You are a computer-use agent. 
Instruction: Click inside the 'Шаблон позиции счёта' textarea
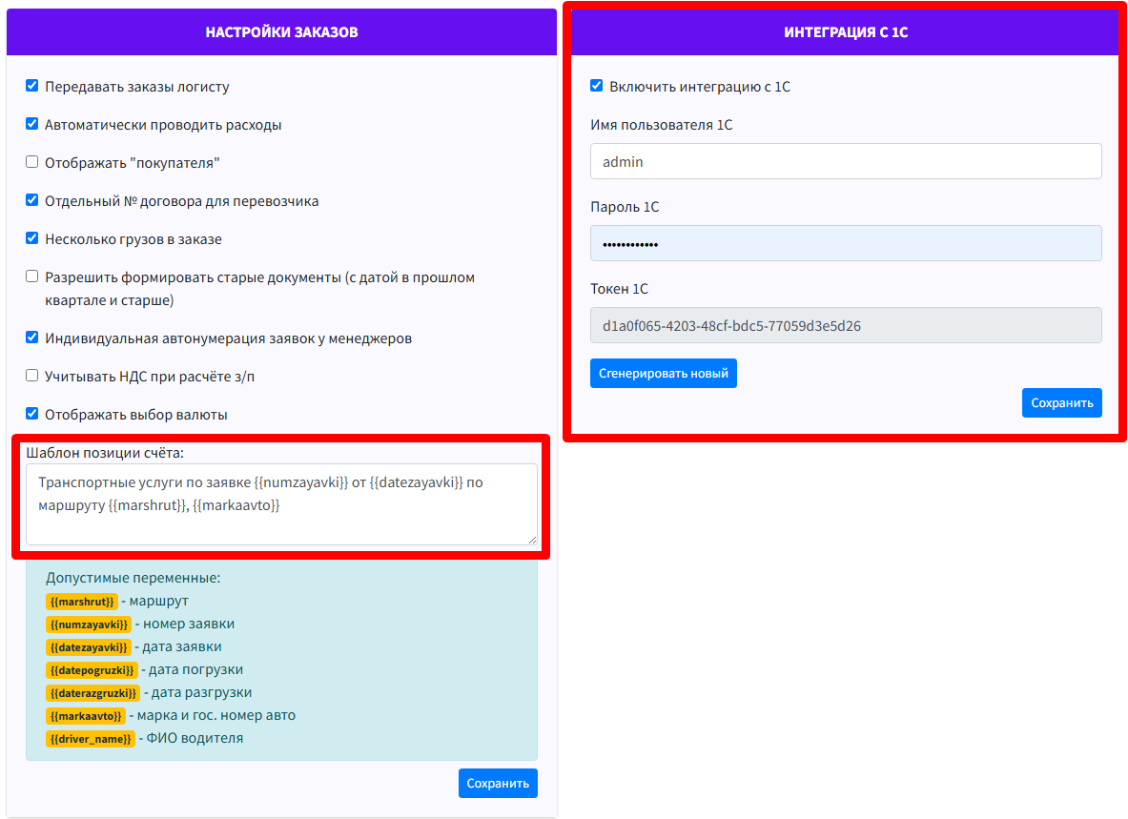click(281, 504)
